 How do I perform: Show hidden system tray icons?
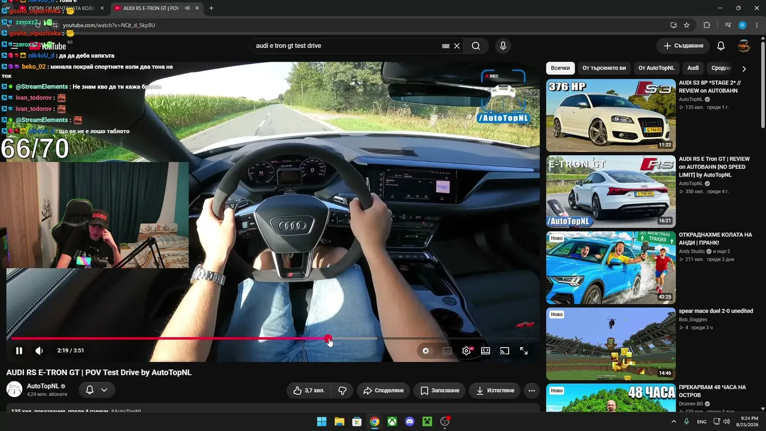tap(673, 421)
